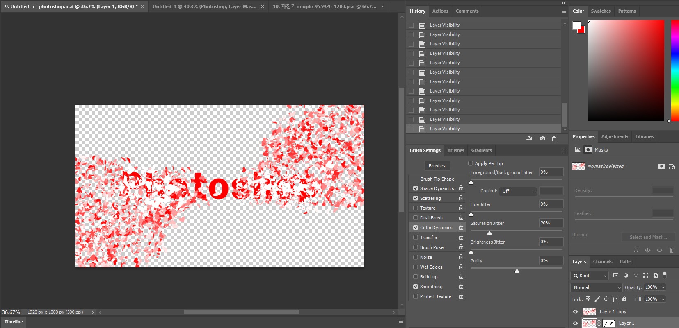The width and height of the screenshot is (679, 328).
Task: Open the Kind layer filter dropdown
Action: tap(590, 276)
